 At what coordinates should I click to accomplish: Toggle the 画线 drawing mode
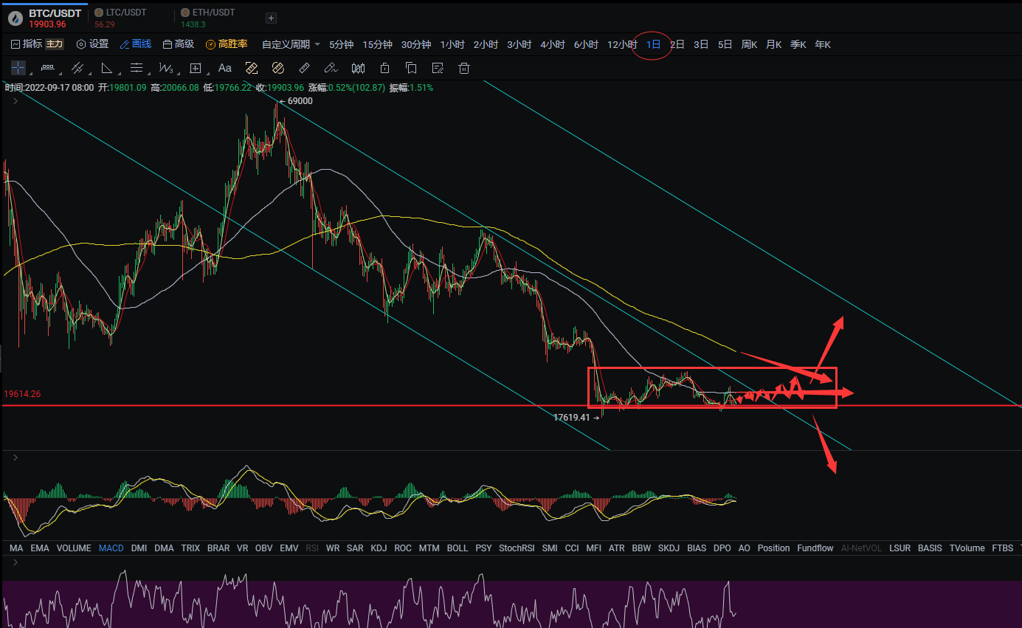[136, 44]
